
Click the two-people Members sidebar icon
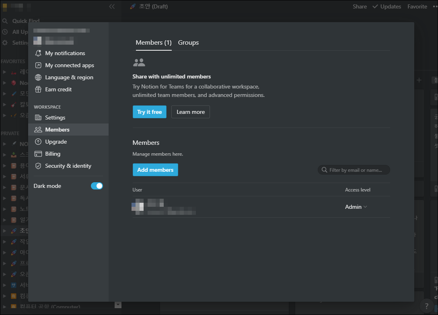[x=38, y=130]
